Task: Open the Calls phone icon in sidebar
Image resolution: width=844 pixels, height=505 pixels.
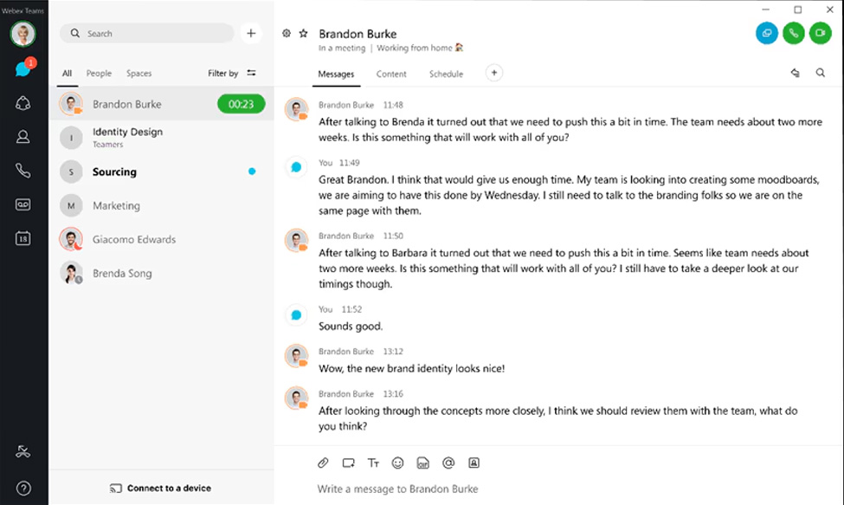Action: pyautogui.click(x=23, y=171)
